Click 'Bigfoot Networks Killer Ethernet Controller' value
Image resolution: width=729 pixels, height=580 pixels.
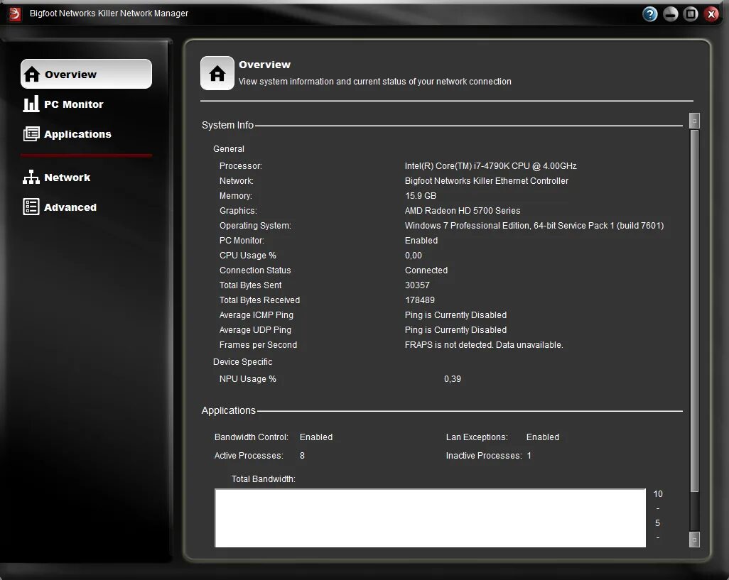click(486, 180)
